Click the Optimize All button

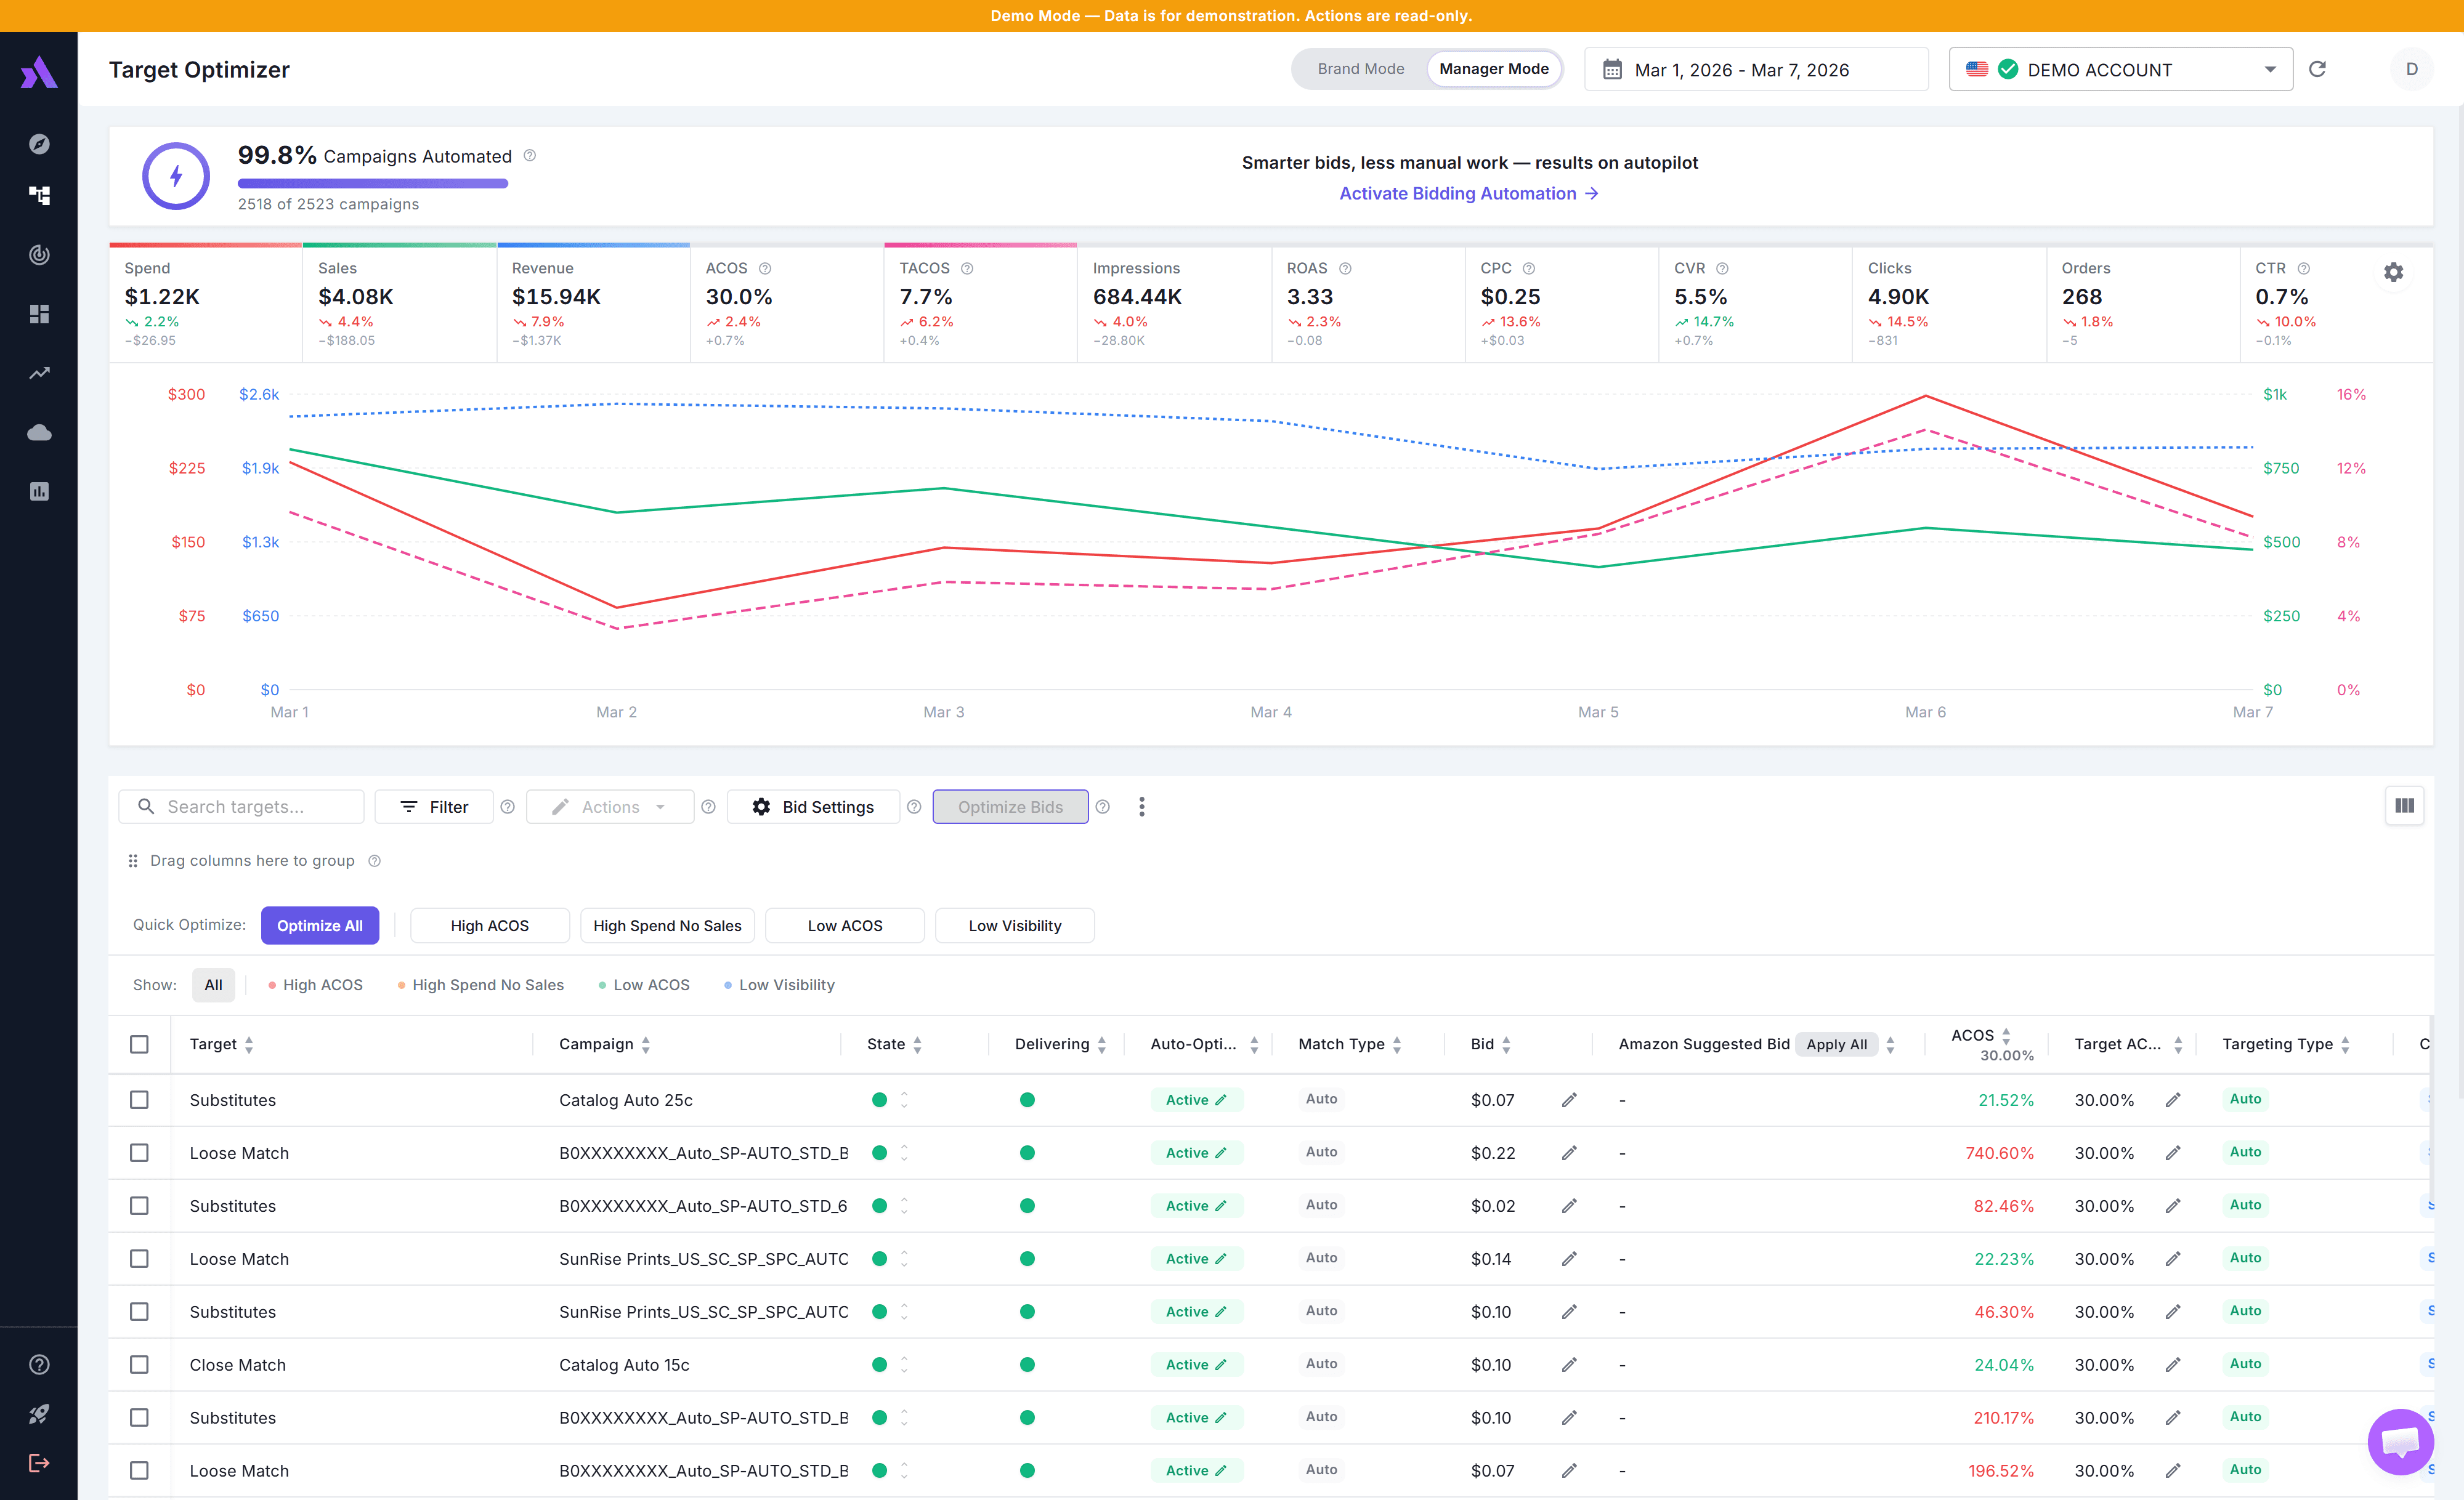pyautogui.click(x=319, y=925)
